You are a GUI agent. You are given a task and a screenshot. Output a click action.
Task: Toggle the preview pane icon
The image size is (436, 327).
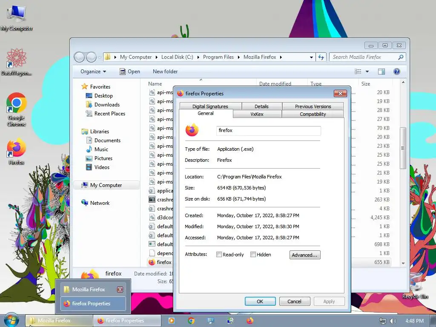coord(381,72)
